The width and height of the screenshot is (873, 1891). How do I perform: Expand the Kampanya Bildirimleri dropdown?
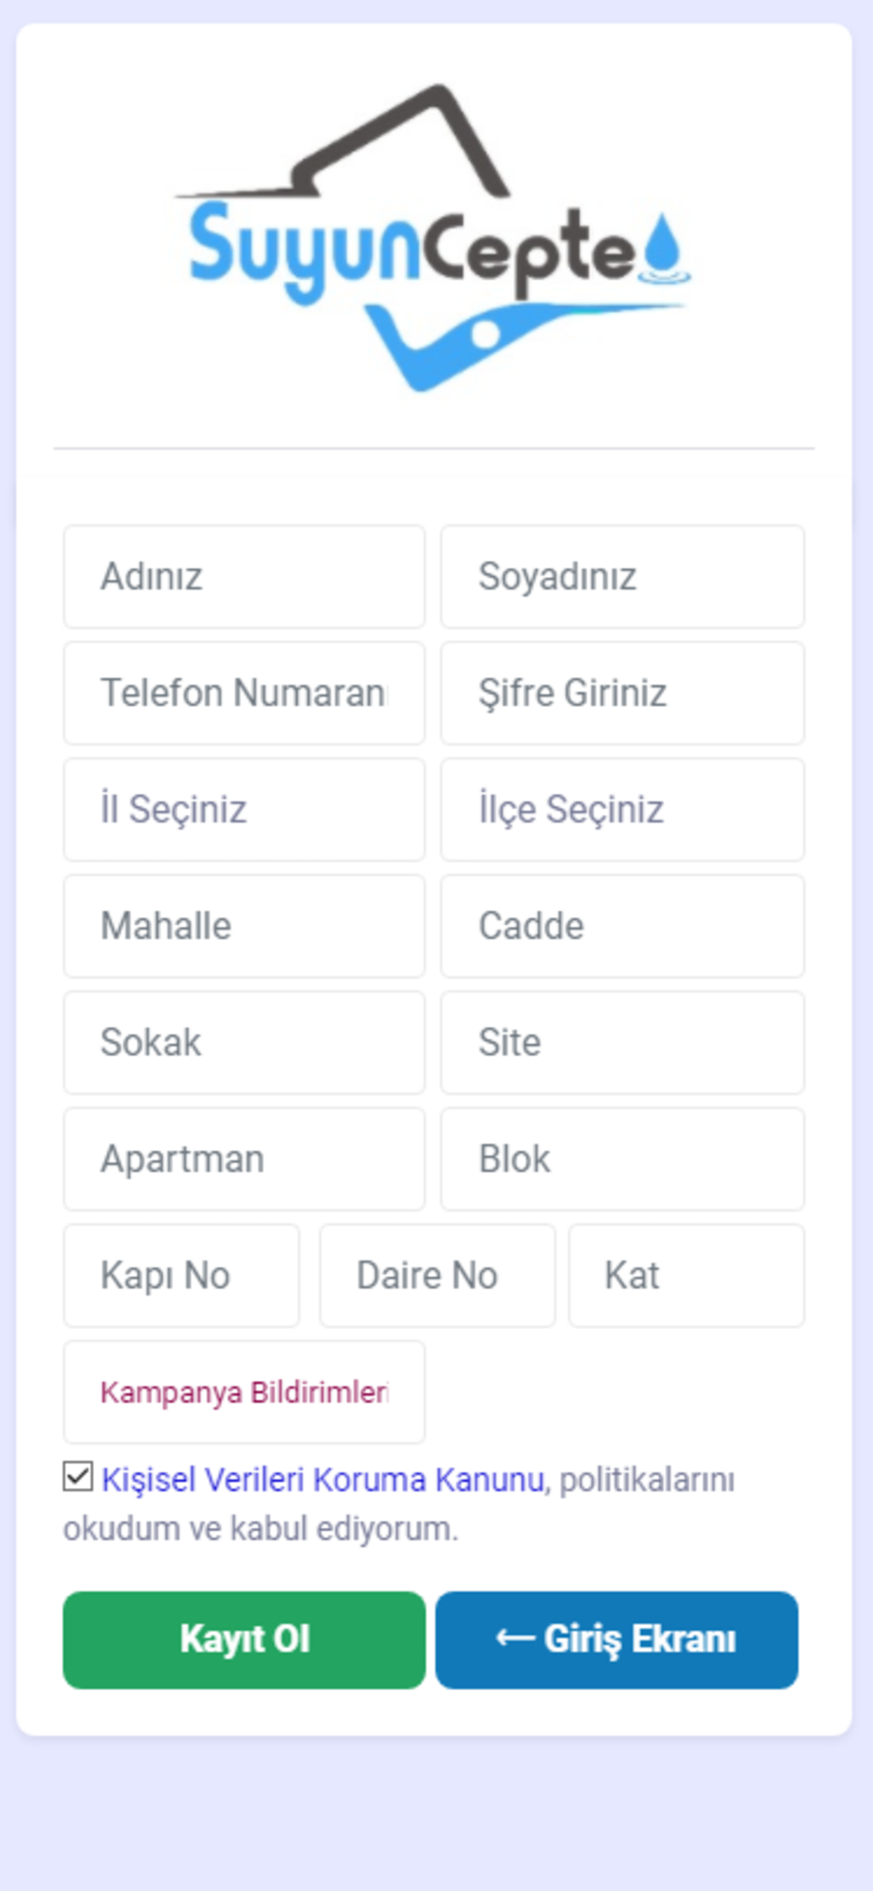pos(245,1392)
